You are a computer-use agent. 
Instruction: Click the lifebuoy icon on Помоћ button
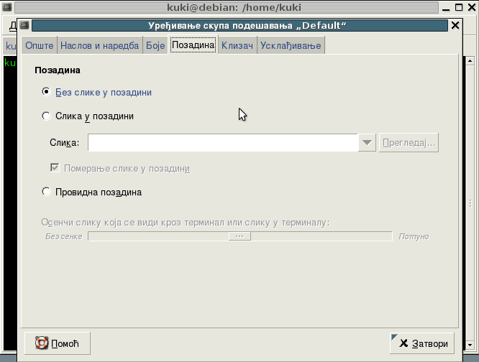[x=42, y=343]
